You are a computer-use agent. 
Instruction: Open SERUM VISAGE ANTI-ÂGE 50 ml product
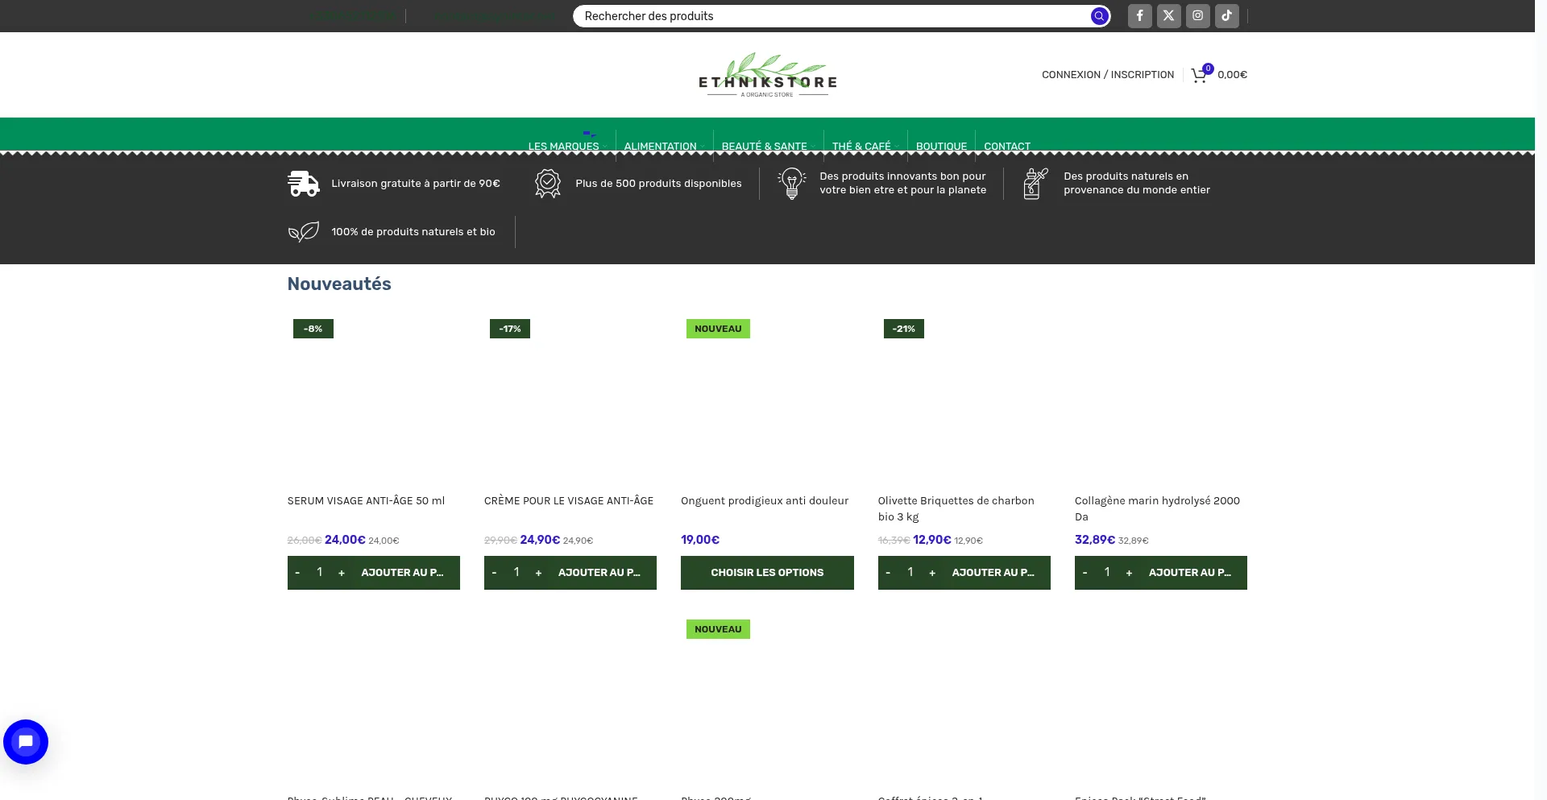(x=366, y=501)
